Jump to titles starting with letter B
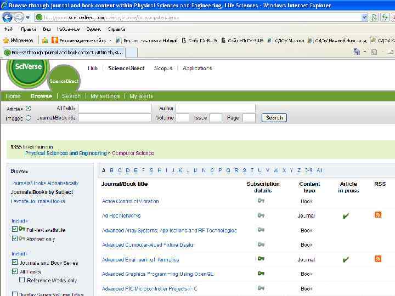Screen dimensions: 395x296 pyautogui.click(x=111, y=170)
